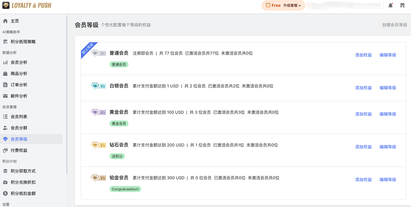411x207 pixels.
Task: Open 订单分析 with document icon
Action: [6, 84]
